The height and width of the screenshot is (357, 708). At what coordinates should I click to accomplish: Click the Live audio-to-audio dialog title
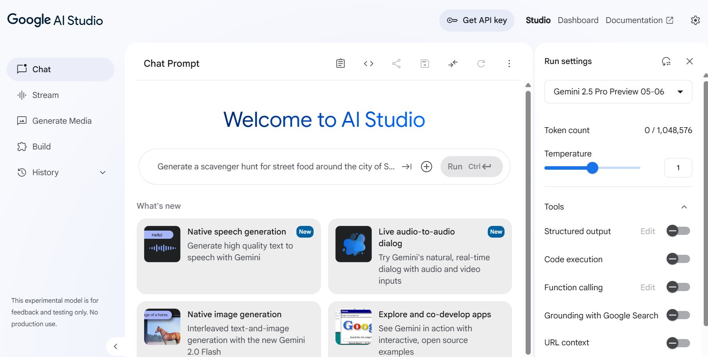pos(417,237)
